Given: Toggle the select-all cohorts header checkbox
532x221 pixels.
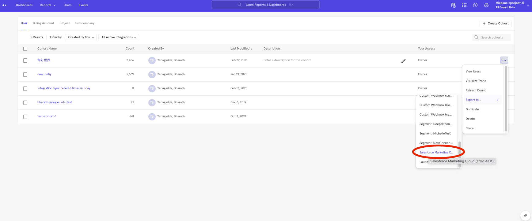Looking at the screenshot, I should (25, 49).
